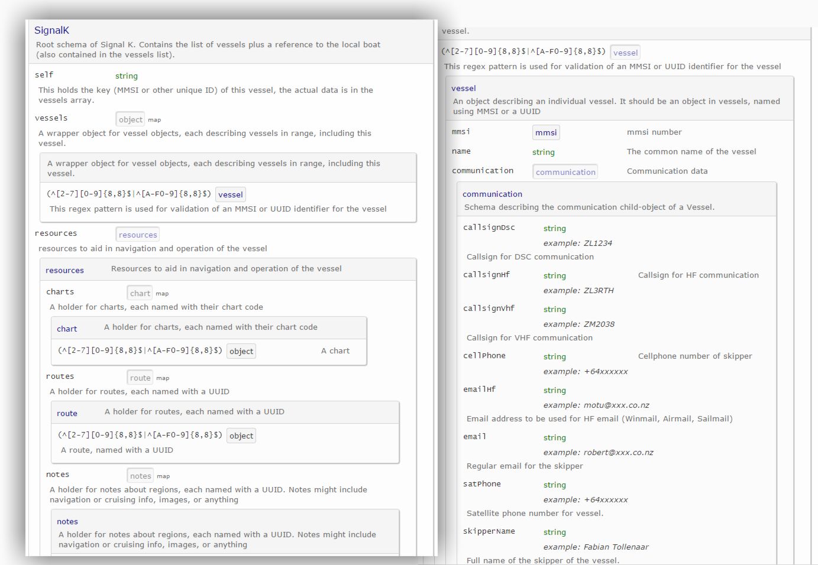Select the routes property name
The height and width of the screenshot is (565, 818).
click(x=60, y=376)
